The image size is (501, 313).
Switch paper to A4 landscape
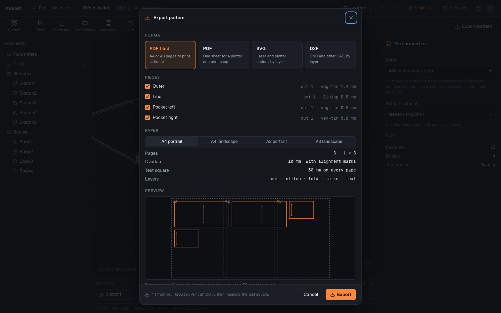tap(224, 142)
